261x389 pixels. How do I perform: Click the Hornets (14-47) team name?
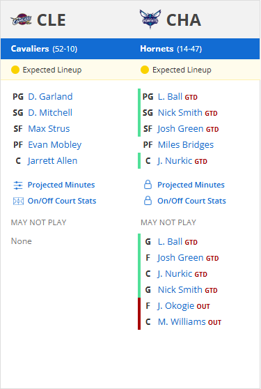171,49
